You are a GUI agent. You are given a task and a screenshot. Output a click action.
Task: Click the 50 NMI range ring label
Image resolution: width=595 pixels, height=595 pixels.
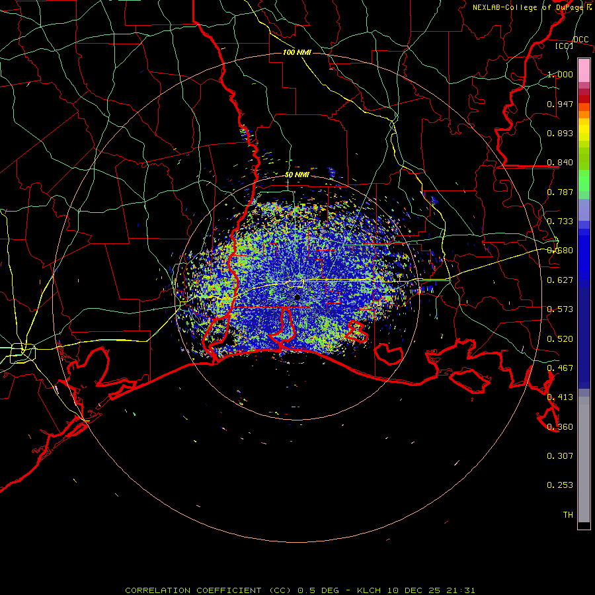(297, 175)
